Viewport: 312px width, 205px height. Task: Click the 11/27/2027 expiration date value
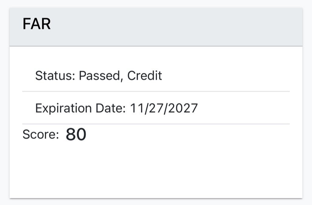(x=164, y=108)
